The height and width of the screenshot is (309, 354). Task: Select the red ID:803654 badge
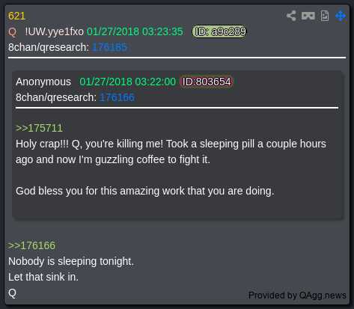click(x=207, y=82)
